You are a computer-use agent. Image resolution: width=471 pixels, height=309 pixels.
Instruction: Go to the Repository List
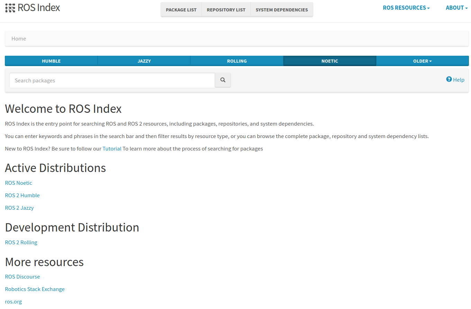(x=226, y=10)
